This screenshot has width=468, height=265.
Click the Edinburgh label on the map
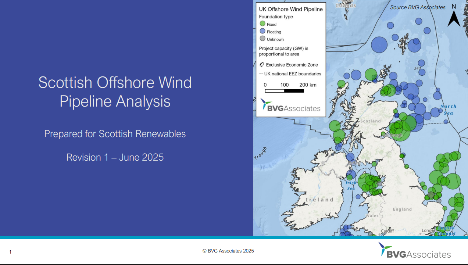click(x=392, y=135)
